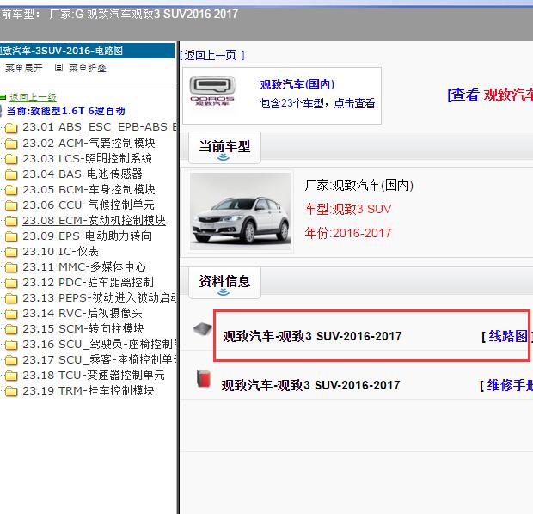
Task: Open folder icon for 23.14 RVC-后视摄像头
Action: pos(11,314)
